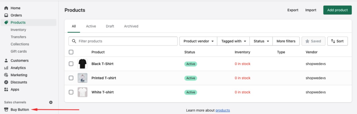Click the Filter products search field

[127, 41]
